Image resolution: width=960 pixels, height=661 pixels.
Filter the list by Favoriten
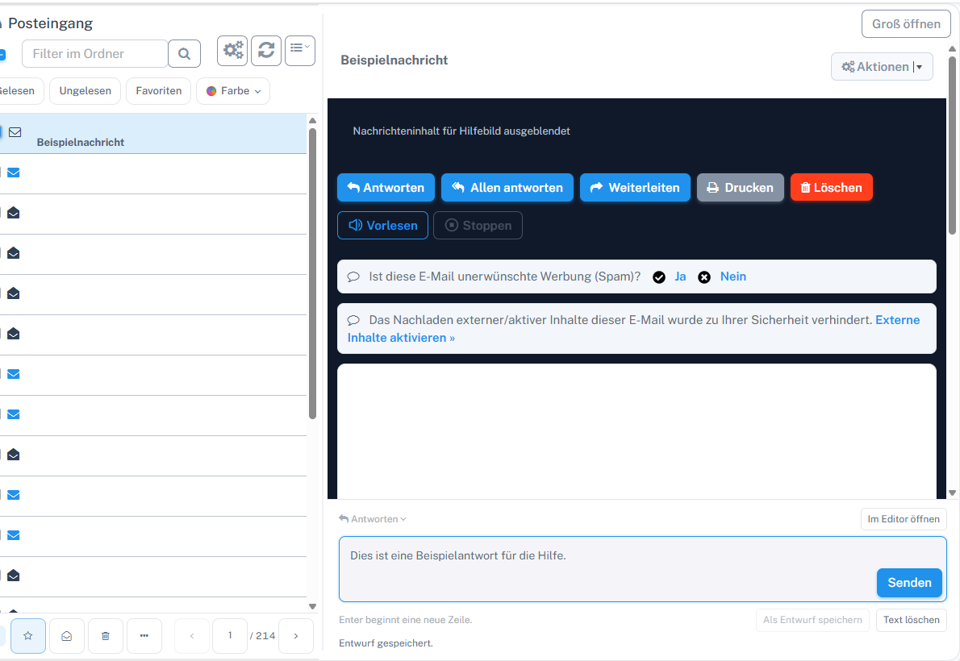tap(159, 91)
